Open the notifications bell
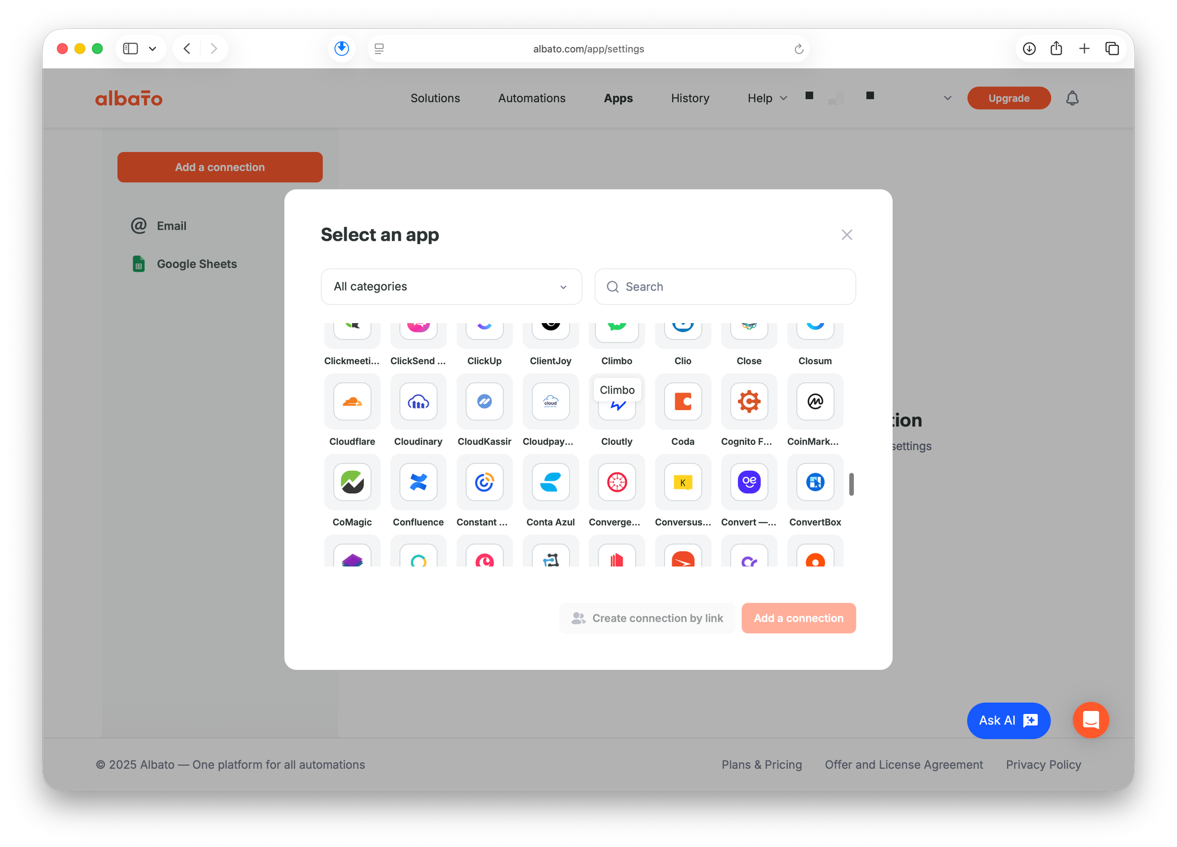 [x=1072, y=98]
